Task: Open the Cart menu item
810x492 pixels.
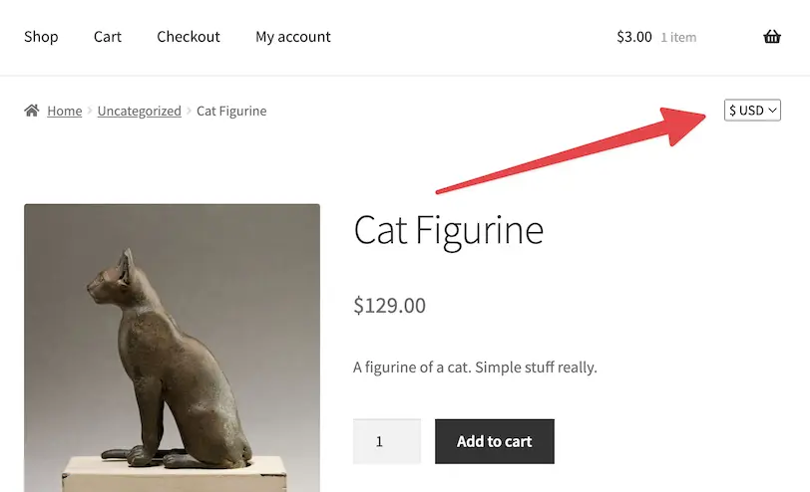Action: coord(108,37)
